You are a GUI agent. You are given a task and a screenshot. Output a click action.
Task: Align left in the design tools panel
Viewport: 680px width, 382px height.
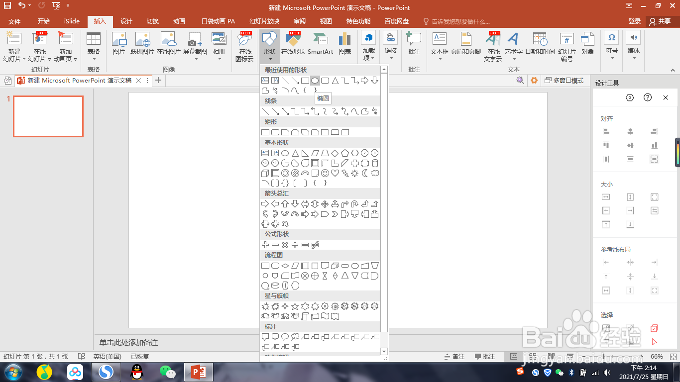[x=606, y=131]
